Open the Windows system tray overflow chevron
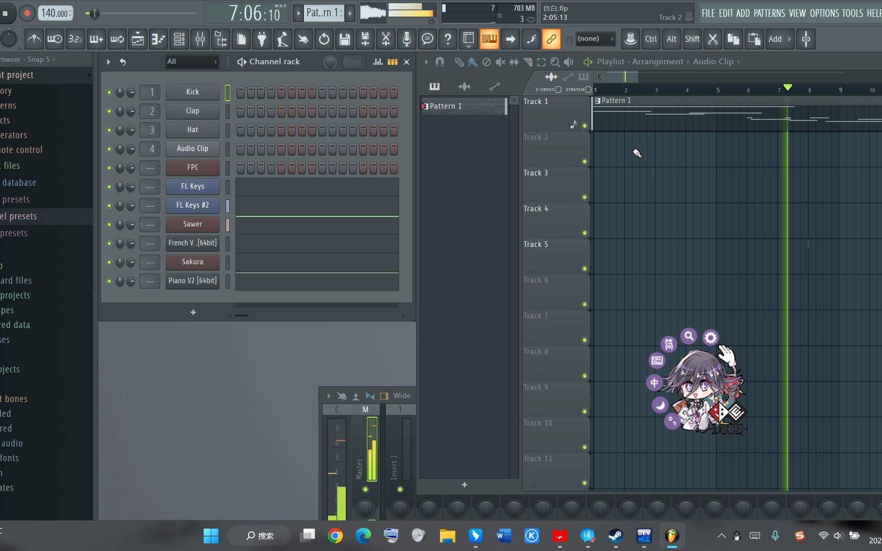The width and height of the screenshot is (882, 551). tap(721, 536)
